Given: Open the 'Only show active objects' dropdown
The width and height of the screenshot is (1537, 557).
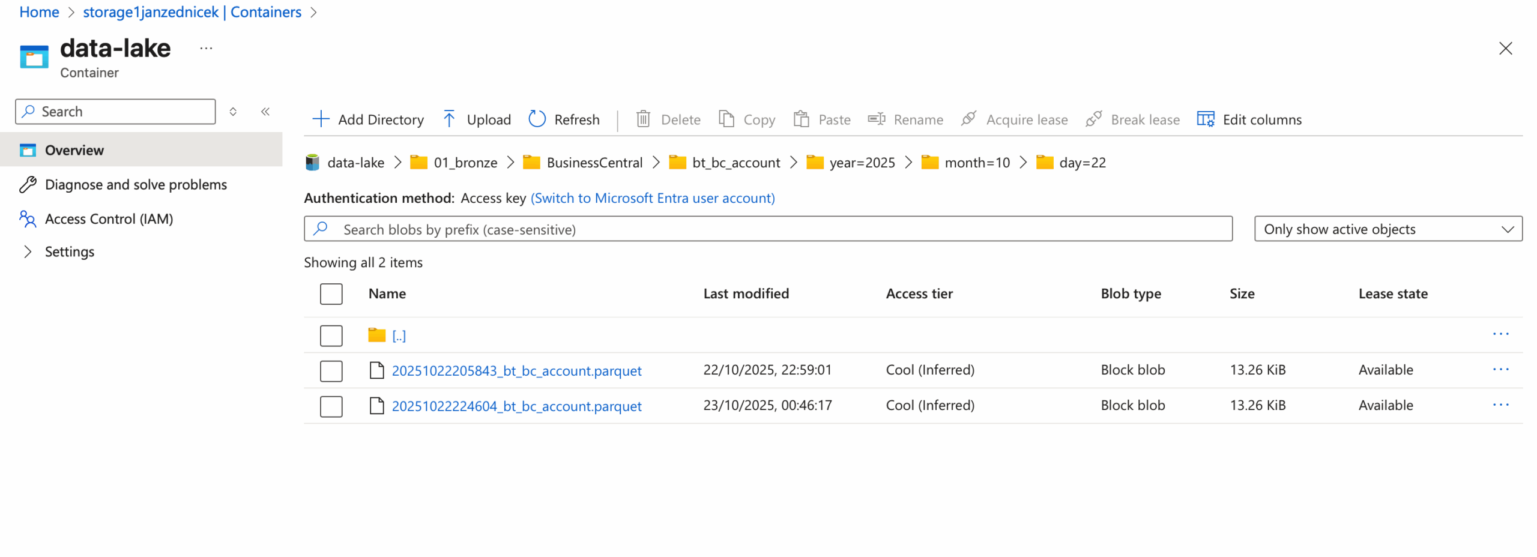Looking at the screenshot, I should tap(1387, 229).
